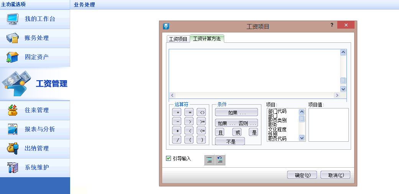The image size is (399, 194).
Task: Open 固定资产 label in sidebar
Action: click(x=37, y=57)
